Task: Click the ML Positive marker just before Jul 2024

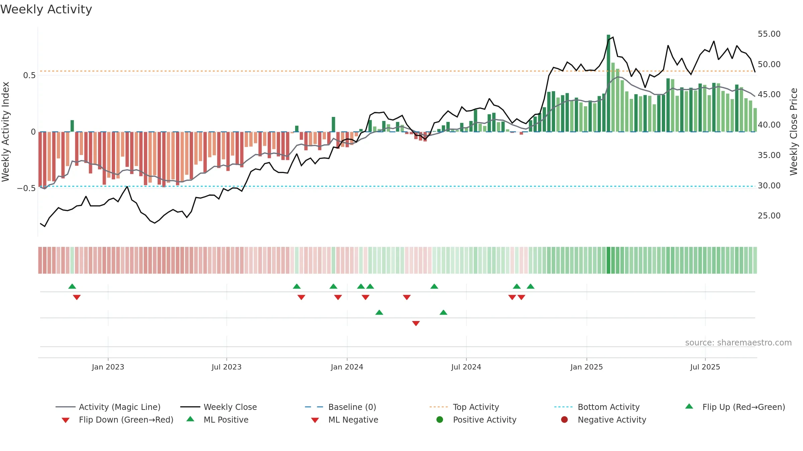Action: tap(443, 312)
